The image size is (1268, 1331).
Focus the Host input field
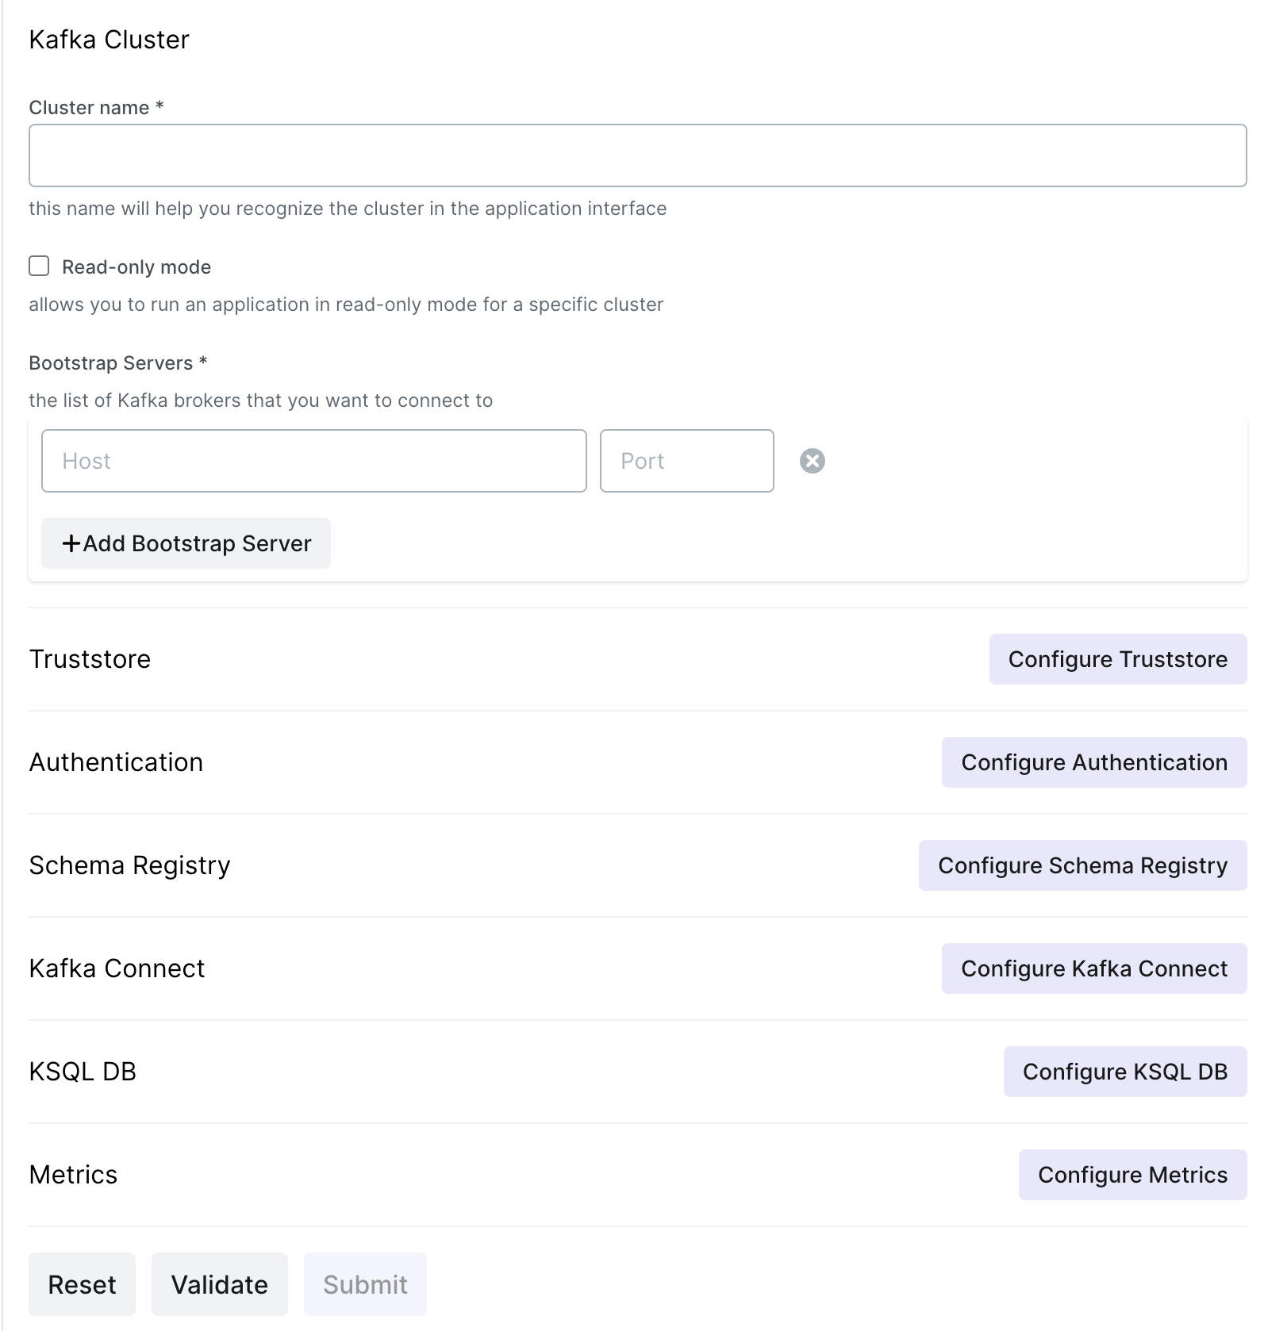[x=313, y=461]
